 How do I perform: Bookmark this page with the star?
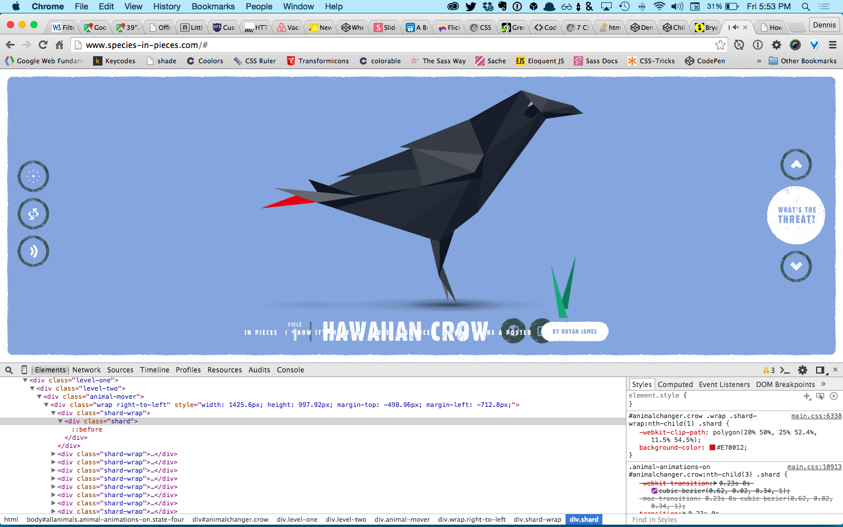tap(720, 45)
